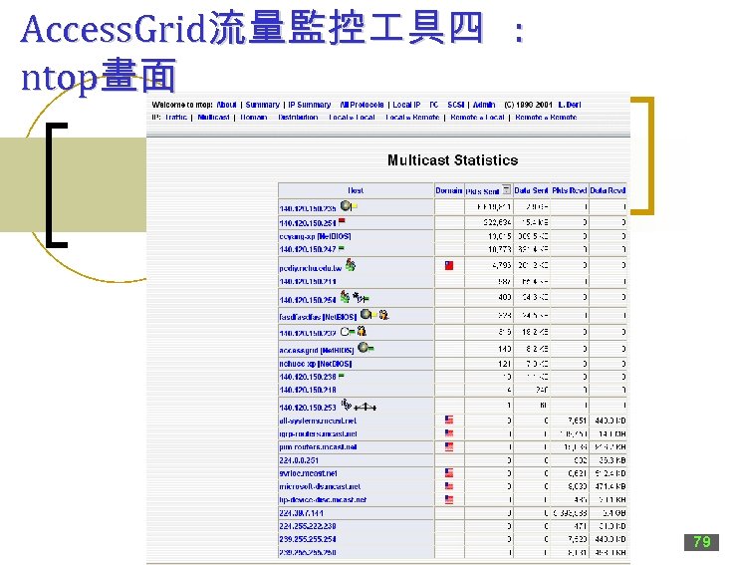Click the globe icon beside 140.120.150.235
Screen dimensions: 734x565
346,205
